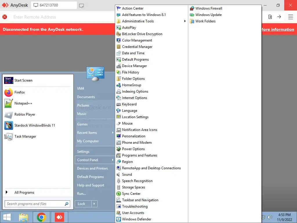The height and width of the screenshot is (223, 297).
Task: Open Programs and Features entry
Action: tap(140, 155)
